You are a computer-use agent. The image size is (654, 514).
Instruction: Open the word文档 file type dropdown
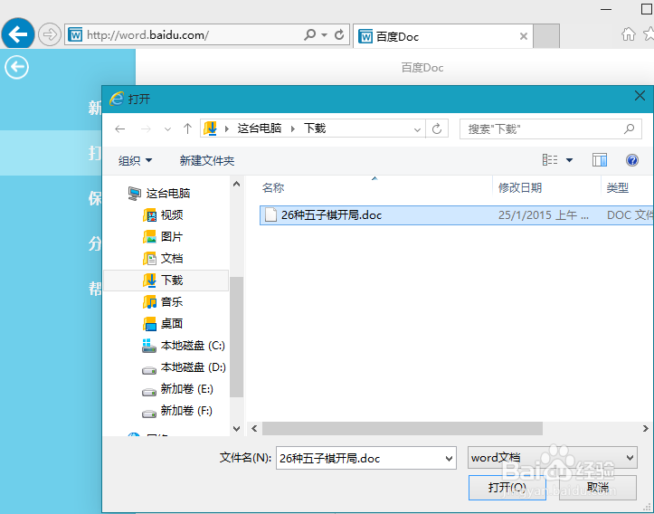[x=552, y=458]
